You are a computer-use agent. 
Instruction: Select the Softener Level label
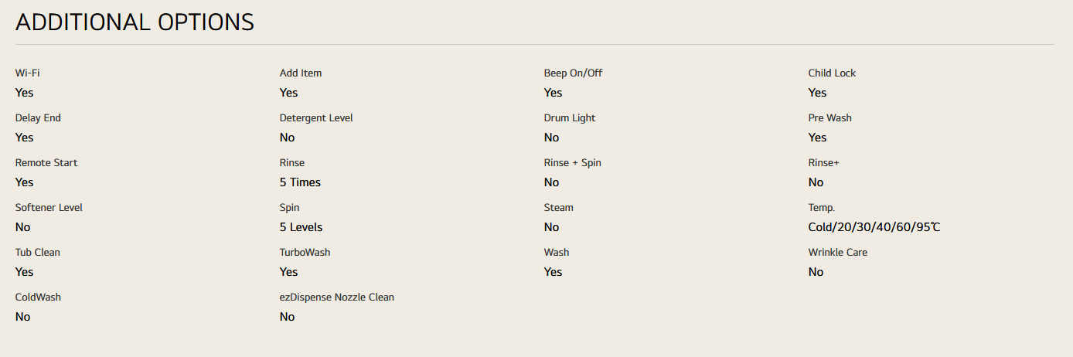pyautogui.click(x=49, y=208)
